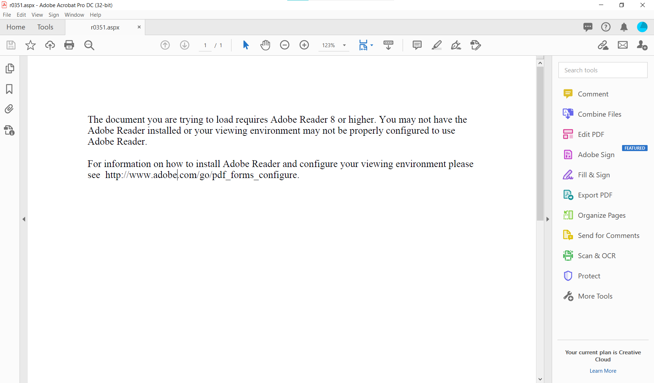
Task: Collapse the right tools pane arrow
Action: tap(547, 219)
